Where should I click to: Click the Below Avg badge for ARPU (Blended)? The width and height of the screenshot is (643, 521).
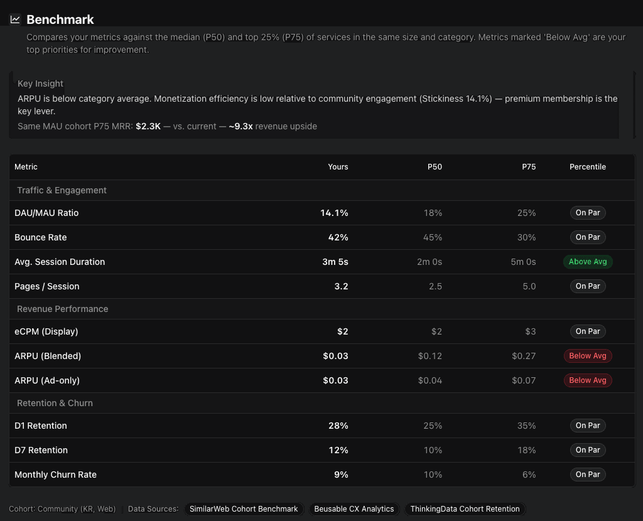coord(588,356)
